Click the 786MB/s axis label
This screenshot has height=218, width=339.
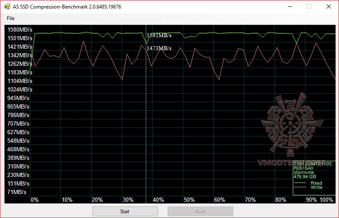18,115
